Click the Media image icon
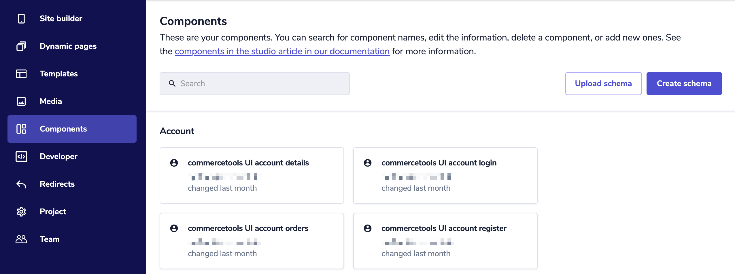Image resolution: width=735 pixels, height=274 pixels. [x=21, y=101]
